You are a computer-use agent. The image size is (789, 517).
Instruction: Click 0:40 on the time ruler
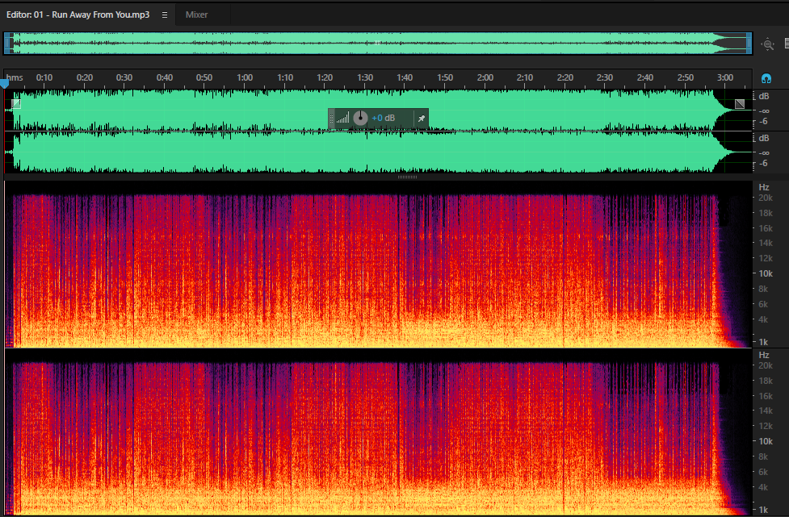coord(165,77)
